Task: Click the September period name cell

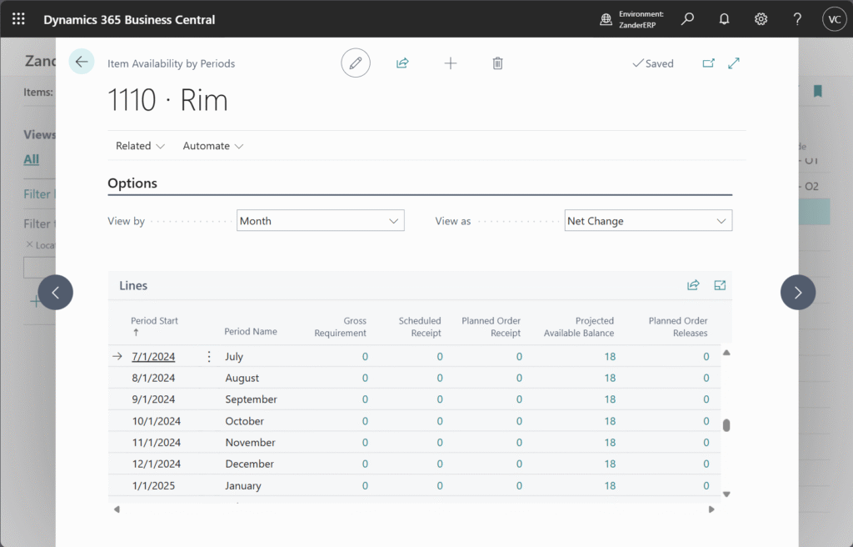Action: click(x=252, y=399)
